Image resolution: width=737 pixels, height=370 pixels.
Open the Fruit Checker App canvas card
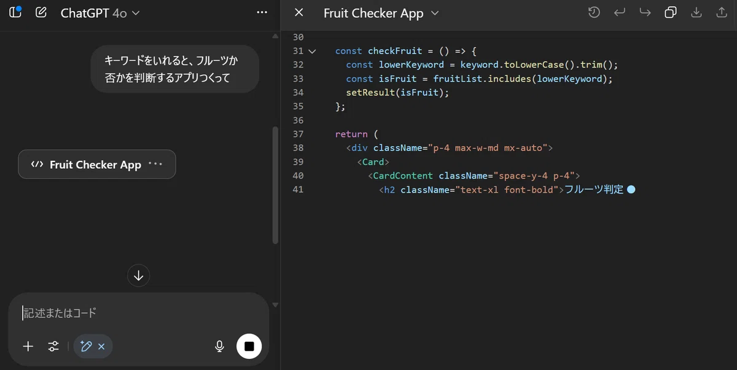pos(97,164)
